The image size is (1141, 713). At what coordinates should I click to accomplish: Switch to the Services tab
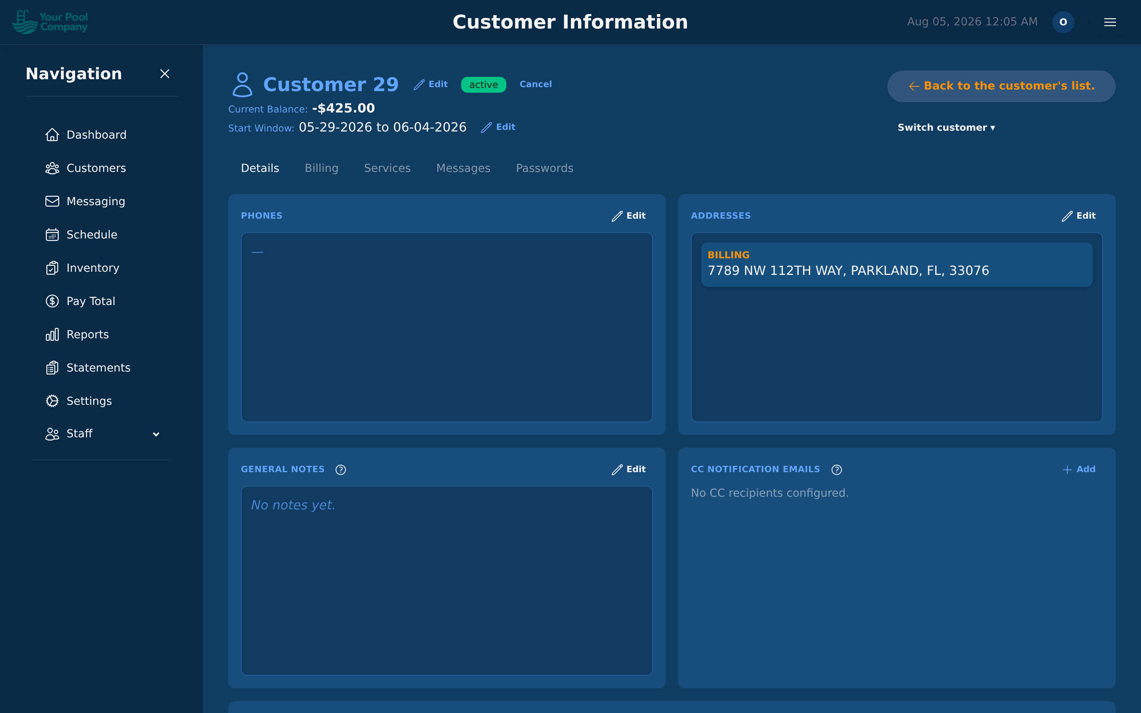(x=387, y=168)
